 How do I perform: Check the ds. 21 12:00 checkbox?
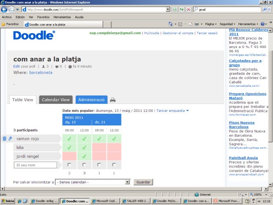point(114,165)
